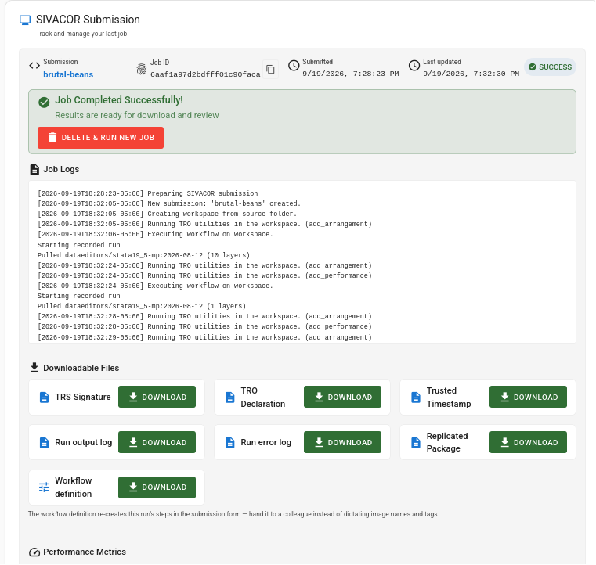Click the Workflow definition sliders icon

pyautogui.click(x=44, y=488)
